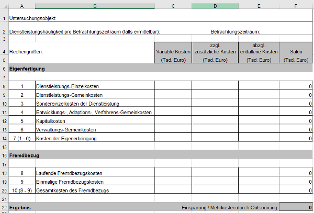Image resolution: width=314 pixels, height=213 pixels.
Task: Select row 22 using its row number
Action: (4, 208)
